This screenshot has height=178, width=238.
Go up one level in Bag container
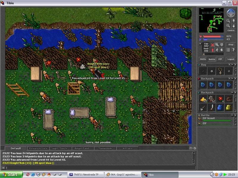click(230, 65)
